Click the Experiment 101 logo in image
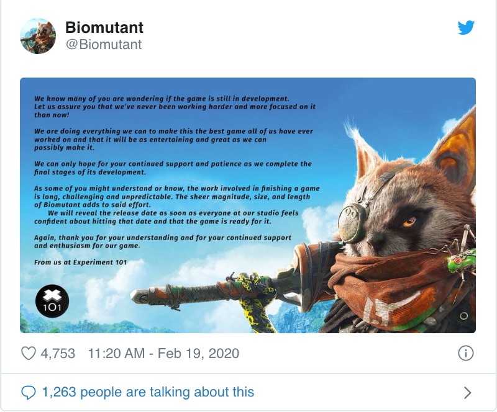Screen dimensions: 497x412 click(x=52, y=302)
